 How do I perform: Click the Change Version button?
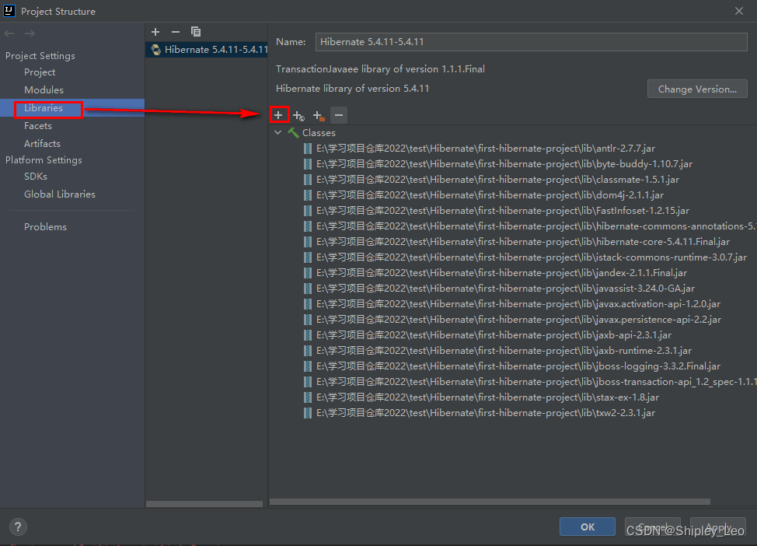click(697, 89)
